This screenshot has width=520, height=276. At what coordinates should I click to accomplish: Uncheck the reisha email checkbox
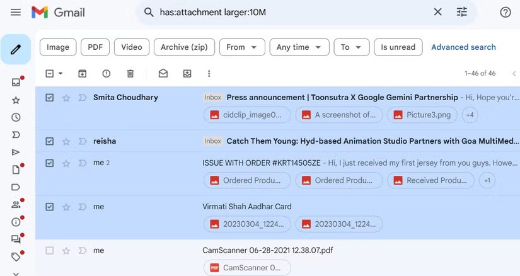[50, 141]
